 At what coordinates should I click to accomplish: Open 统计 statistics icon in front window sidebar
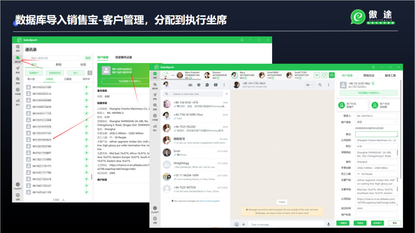[155, 128]
